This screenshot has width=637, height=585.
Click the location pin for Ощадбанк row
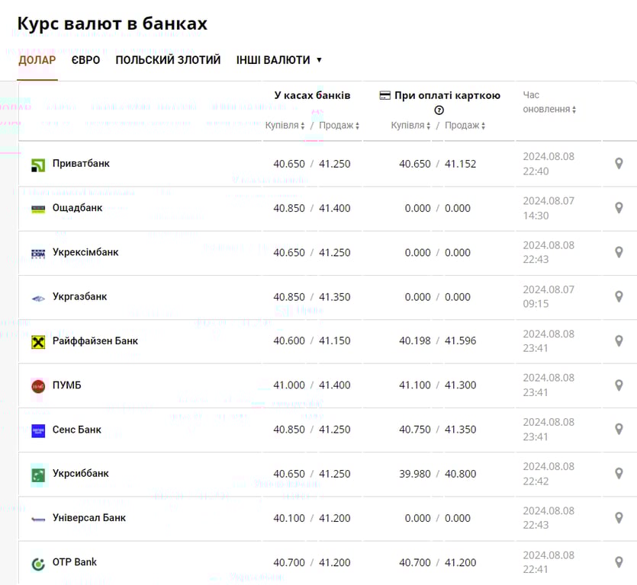click(619, 208)
